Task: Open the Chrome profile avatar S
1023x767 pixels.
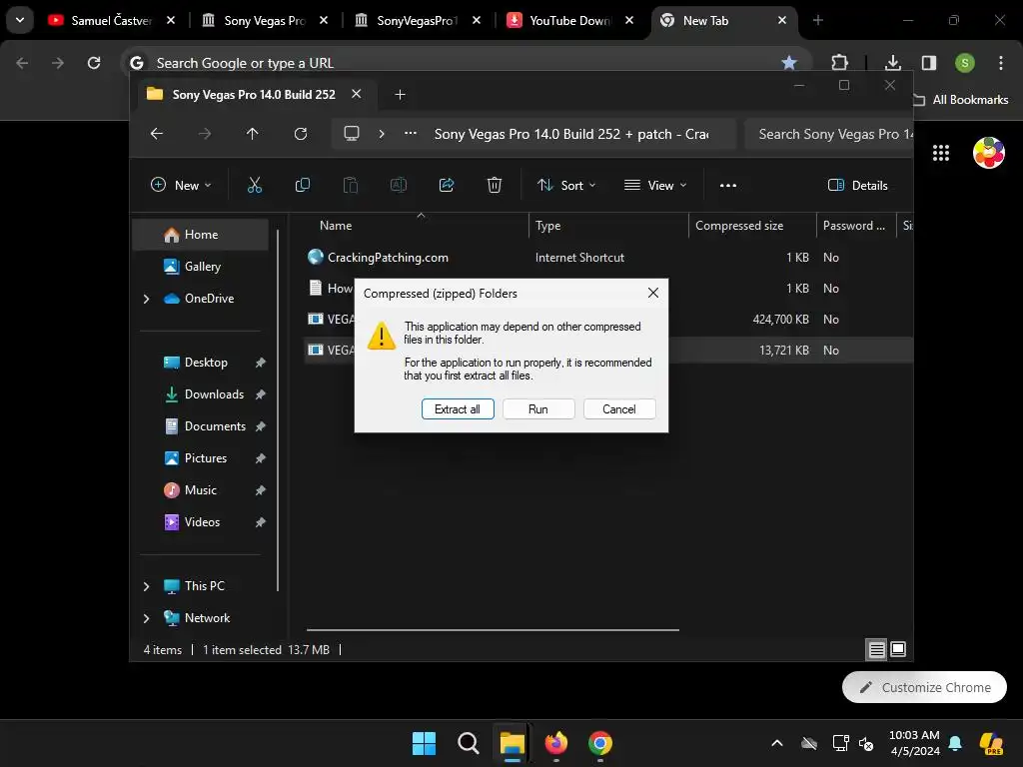Action: [x=965, y=63]
